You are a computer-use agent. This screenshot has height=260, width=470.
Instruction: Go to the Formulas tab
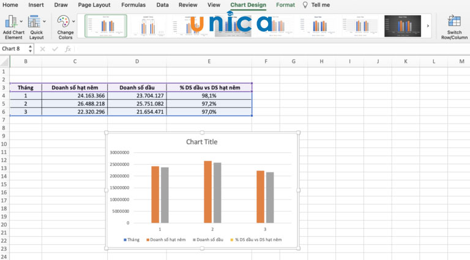click(x=133, y=5)
